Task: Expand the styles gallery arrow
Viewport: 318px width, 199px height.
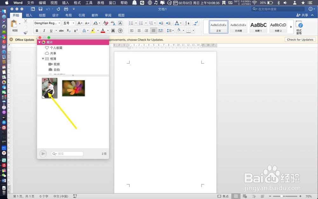Action: (291, 27)
